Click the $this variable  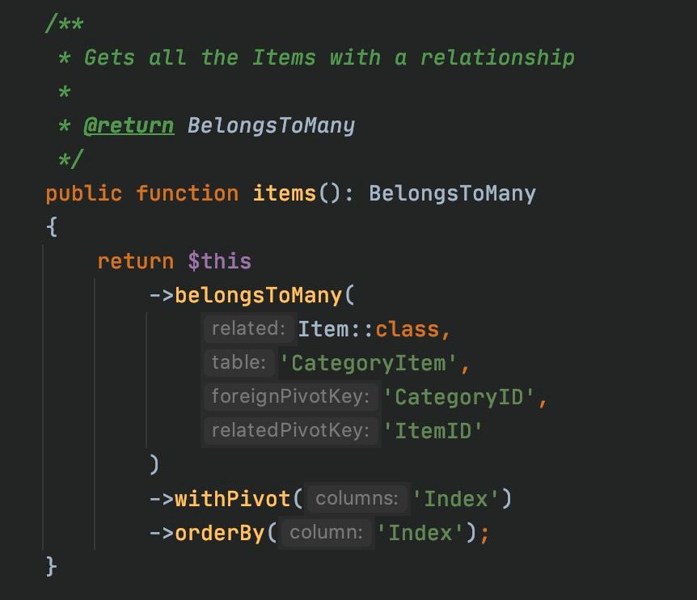pos(220,261)
